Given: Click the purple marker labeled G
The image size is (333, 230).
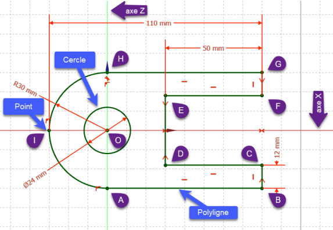Looking at the screenshot, I should click(x=277, y=64).
